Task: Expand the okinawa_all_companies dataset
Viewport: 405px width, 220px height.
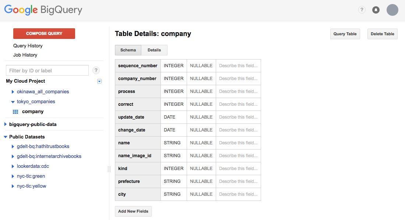Action: pos(13,92)
